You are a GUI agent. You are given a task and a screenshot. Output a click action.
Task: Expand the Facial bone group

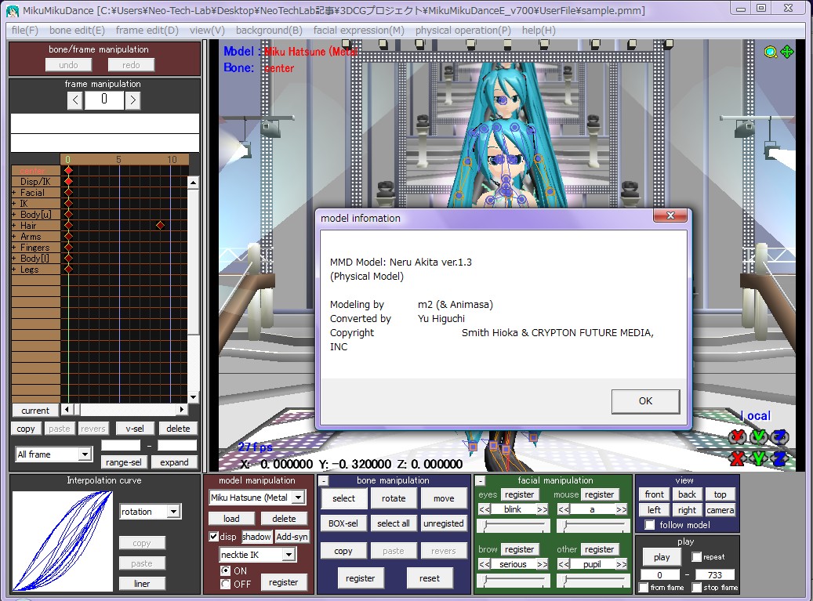(14, 193)
